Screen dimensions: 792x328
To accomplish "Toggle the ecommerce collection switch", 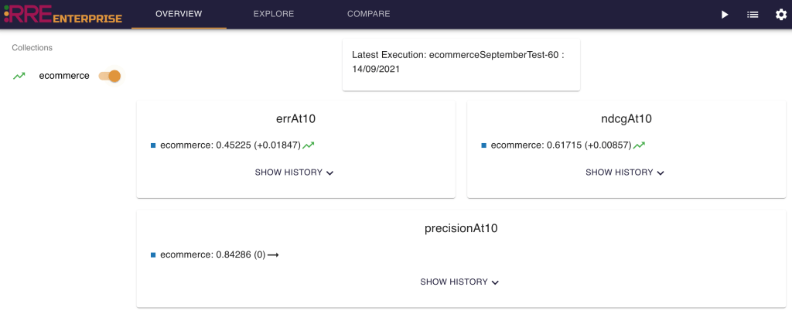I will point(110,76).
